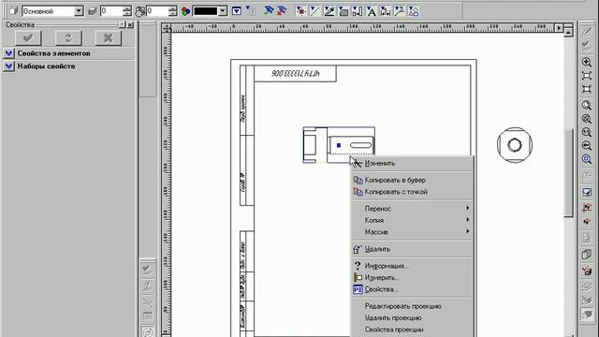Close the Свойства panel

click(x=130, y=25)
